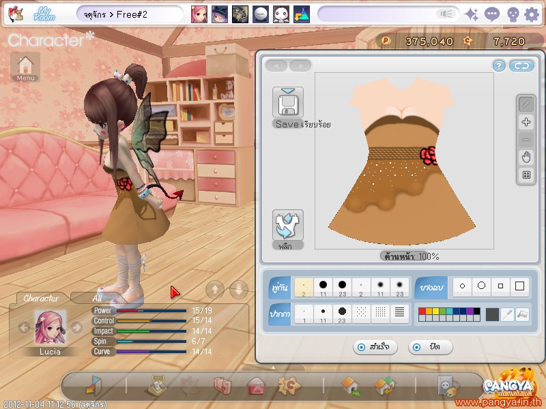Select pen size 11
546x409 pixels.
point(323,314)
